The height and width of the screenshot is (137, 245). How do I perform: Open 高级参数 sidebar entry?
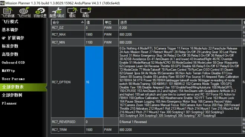click(x=10, y=54)
